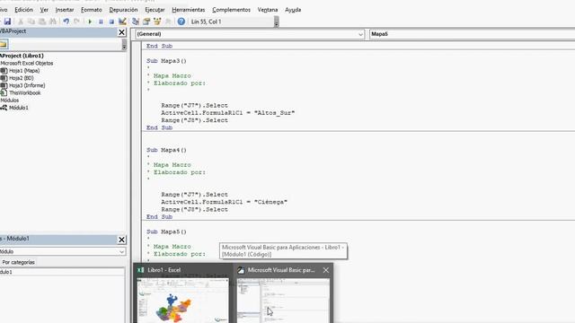The width and height of the screenshot is (575, 323).
Task: Click the Paste toolbar icon
Action: tap(42, 22)
